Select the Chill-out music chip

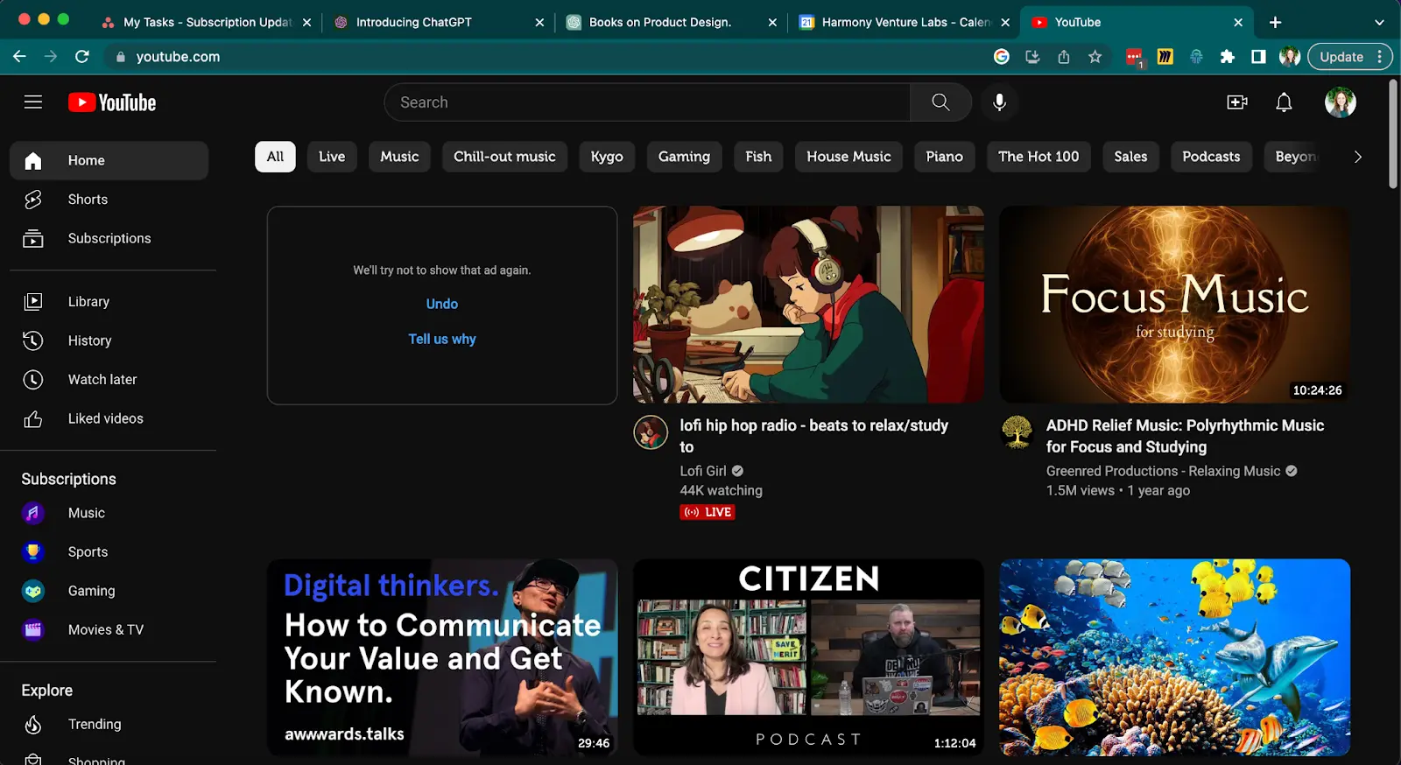(x=504, y=157)
